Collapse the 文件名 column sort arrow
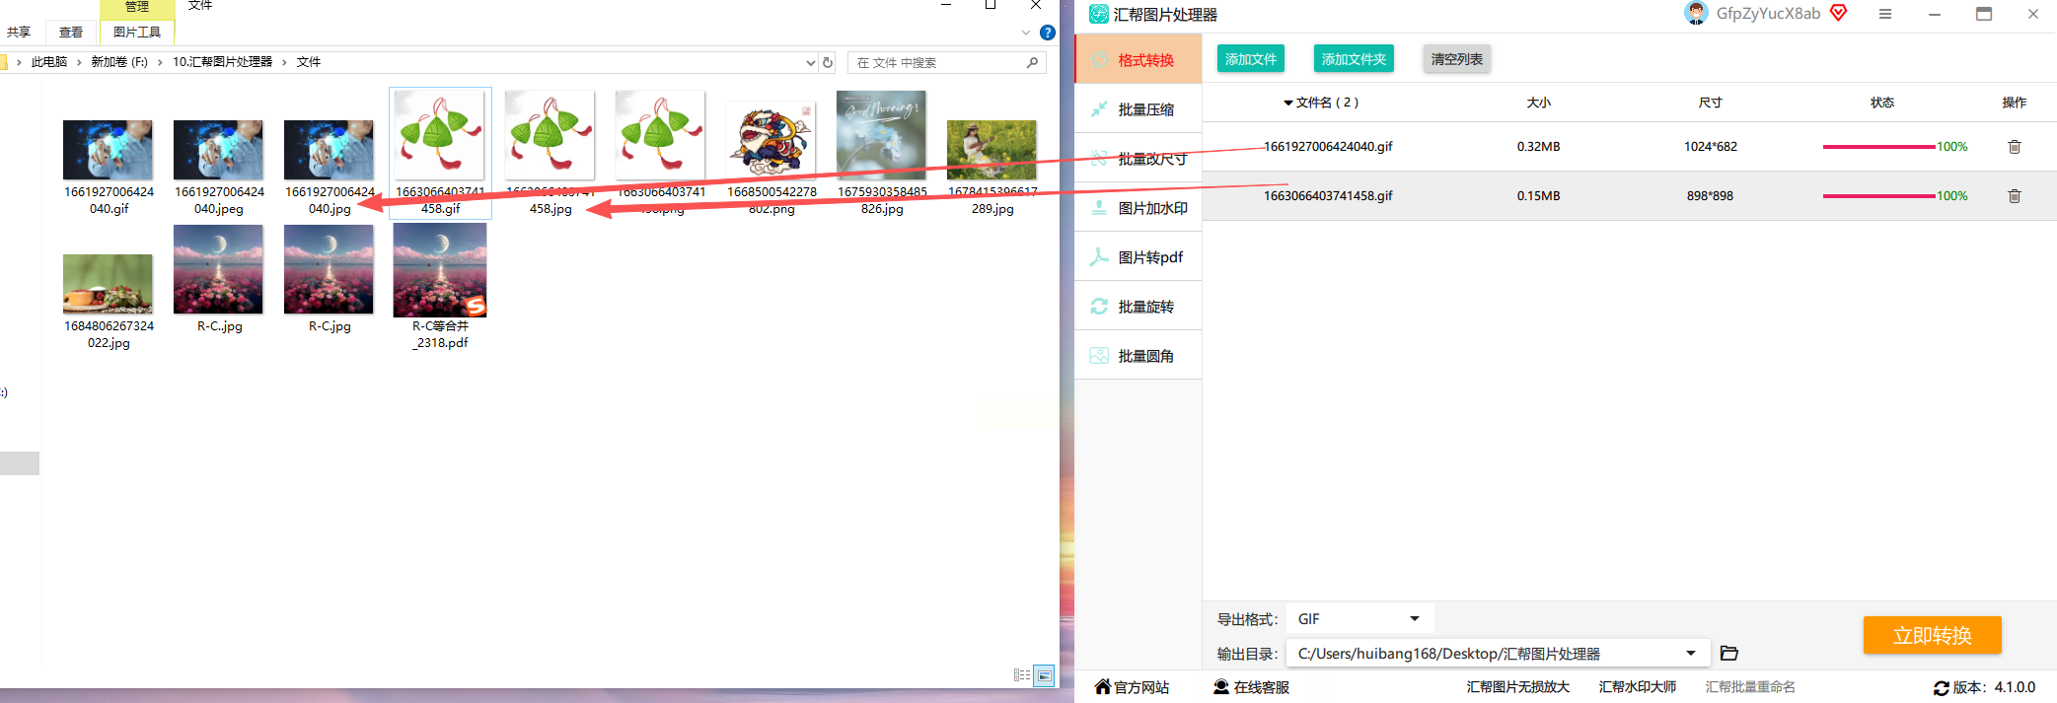Image resolution: width=2057 pixels, height=703 pixels. click(x=1287, y=104)
